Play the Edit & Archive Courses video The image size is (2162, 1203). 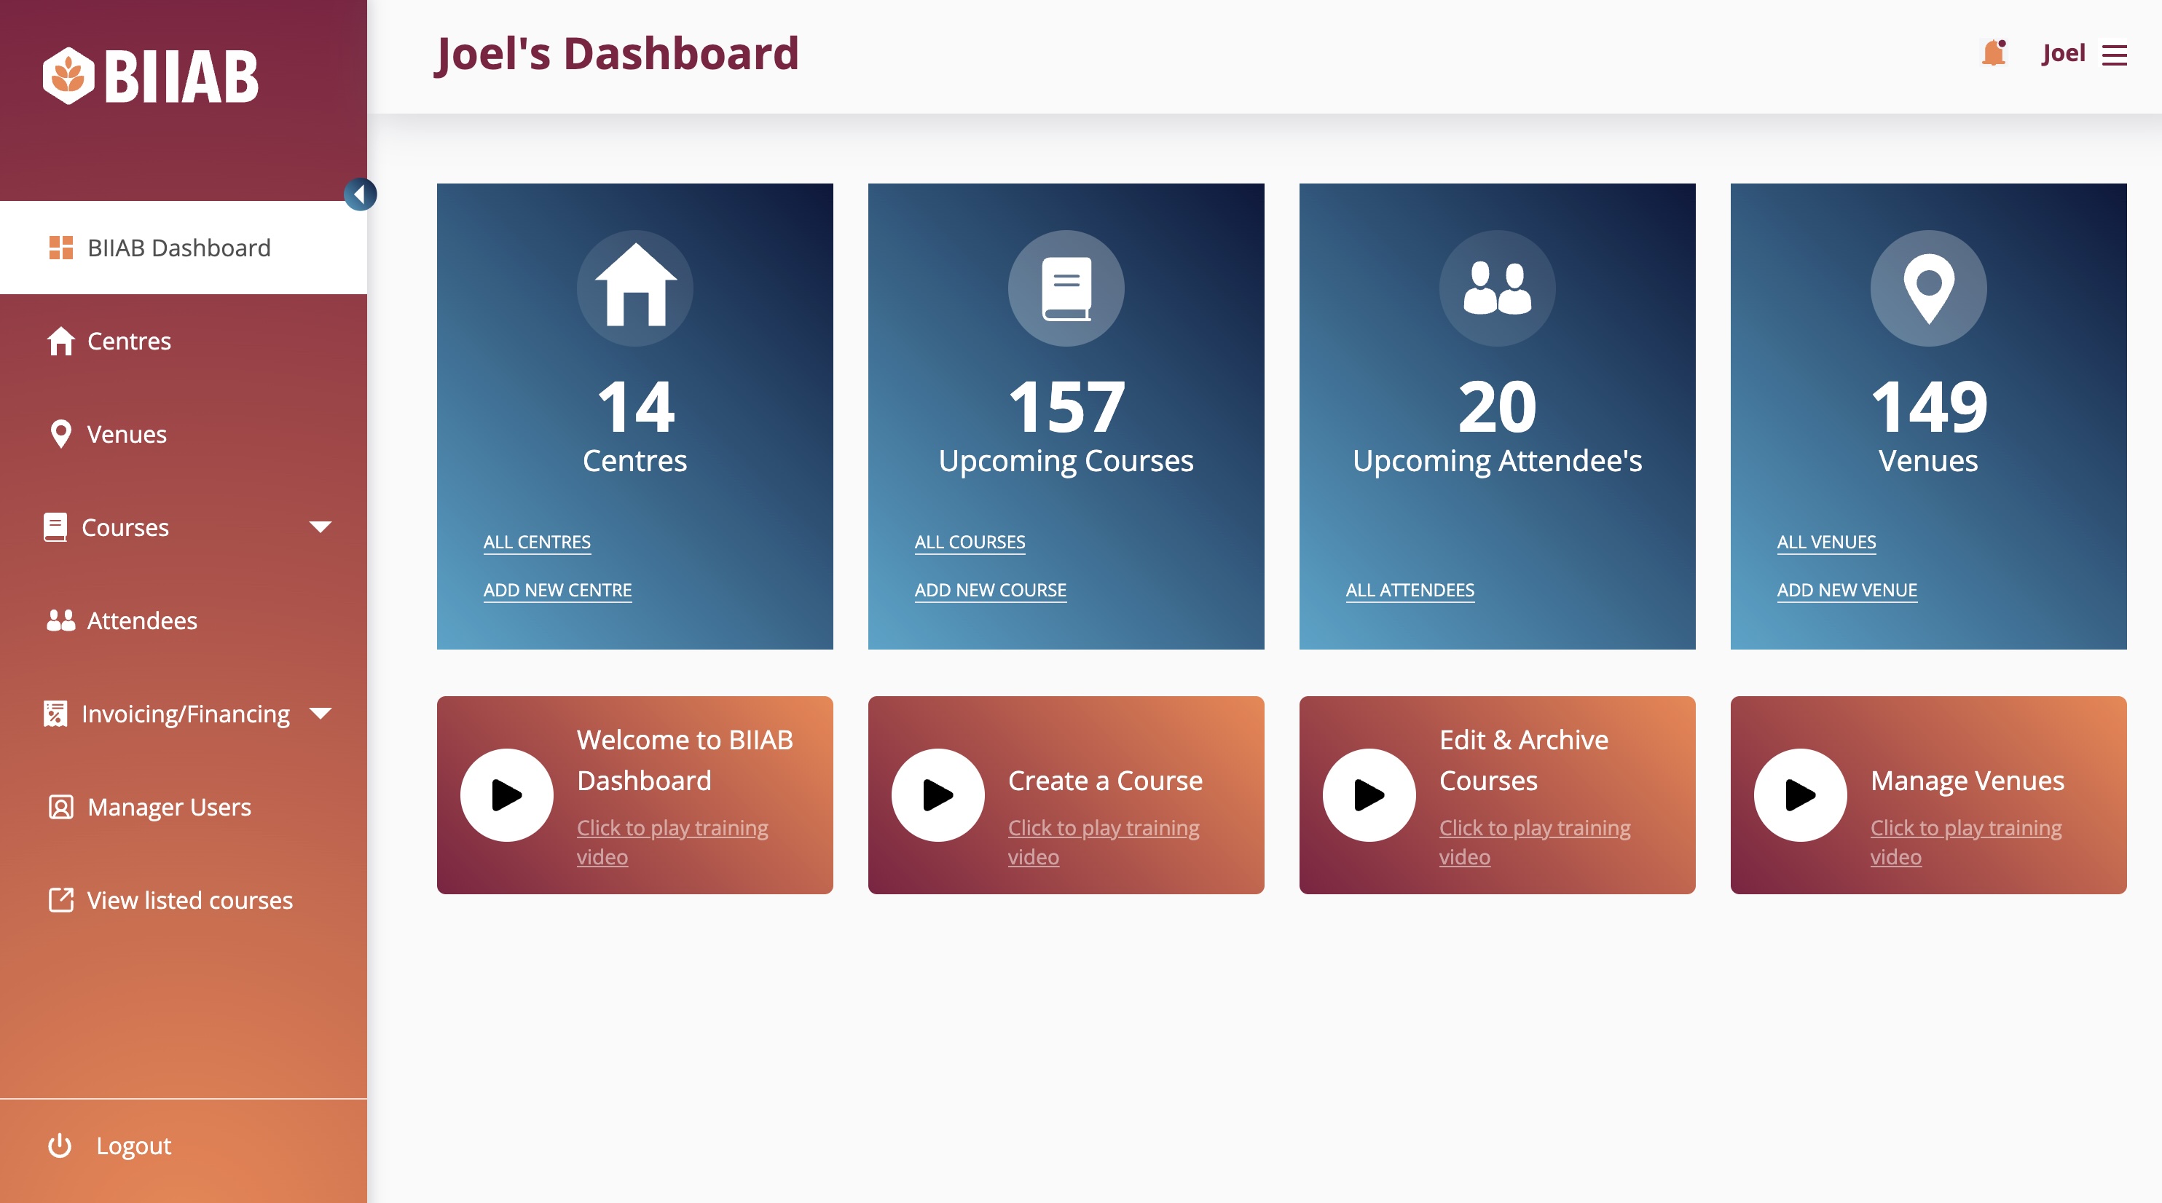tap(1369, 794)
